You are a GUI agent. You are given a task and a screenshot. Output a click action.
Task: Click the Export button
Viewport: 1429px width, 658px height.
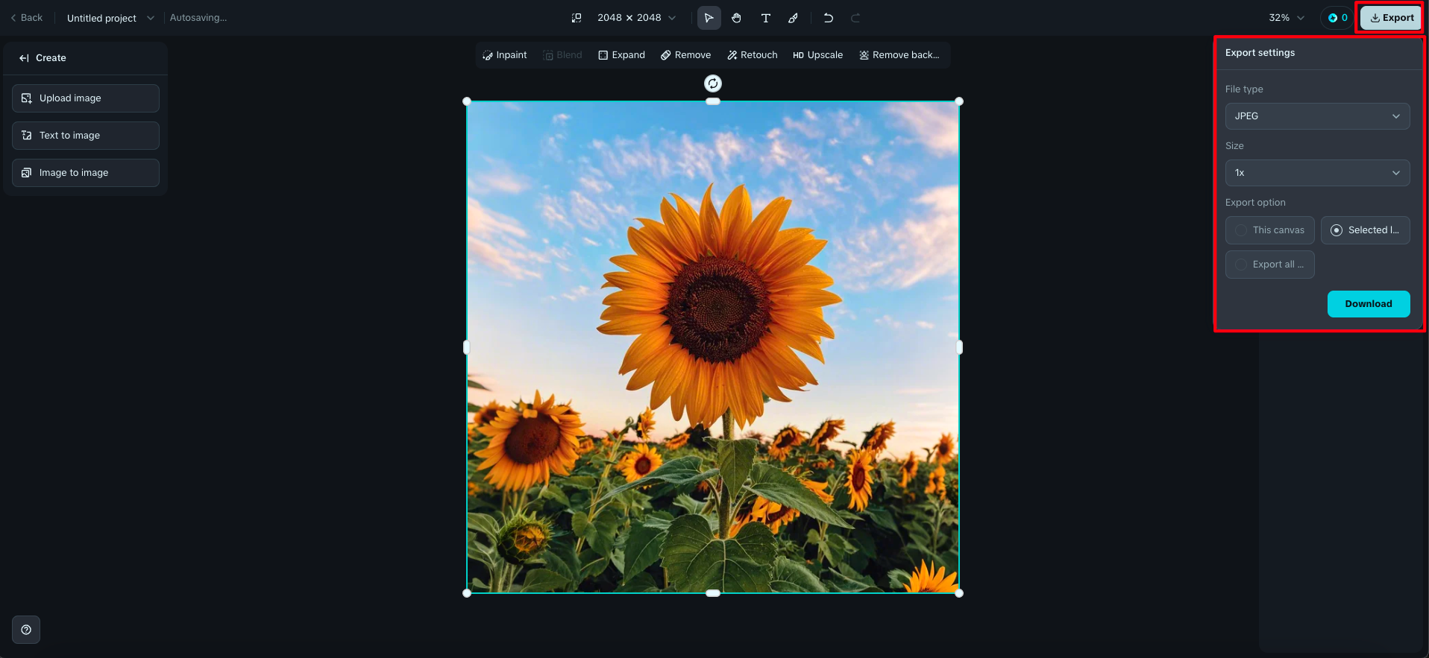pyautogui.click(x=1391, y=18)
